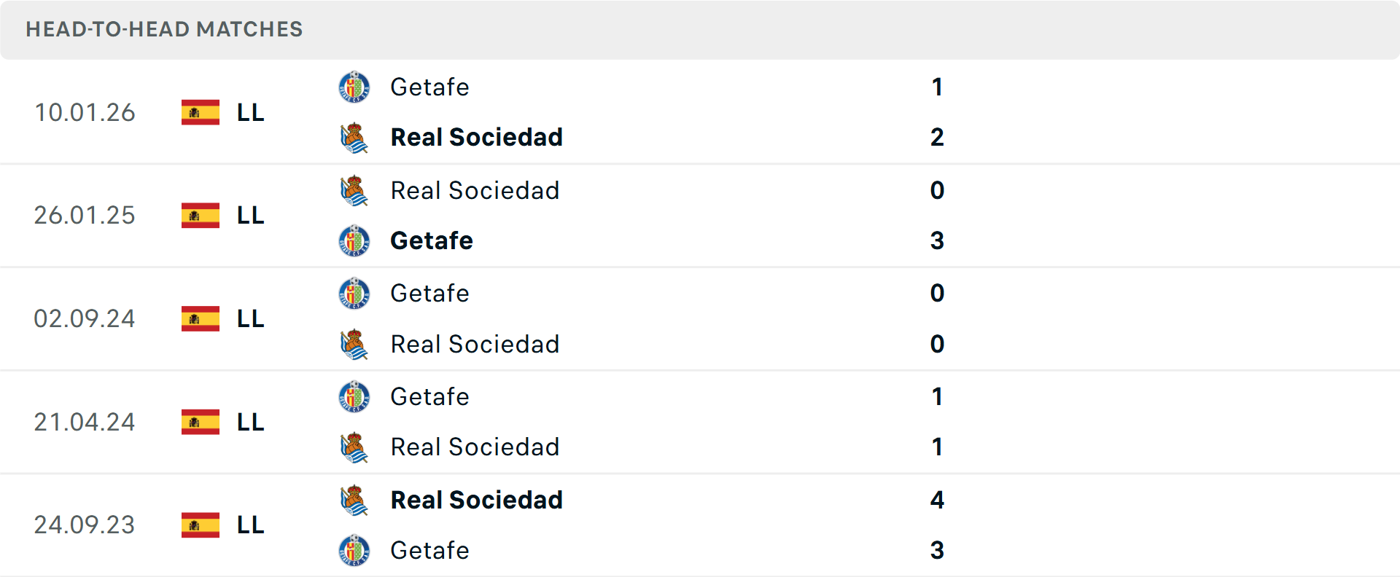Click the Getafe crest in the 26.01.25 row
The width and height of the screenshot is (1400, 577).
(x=354, y=240)
